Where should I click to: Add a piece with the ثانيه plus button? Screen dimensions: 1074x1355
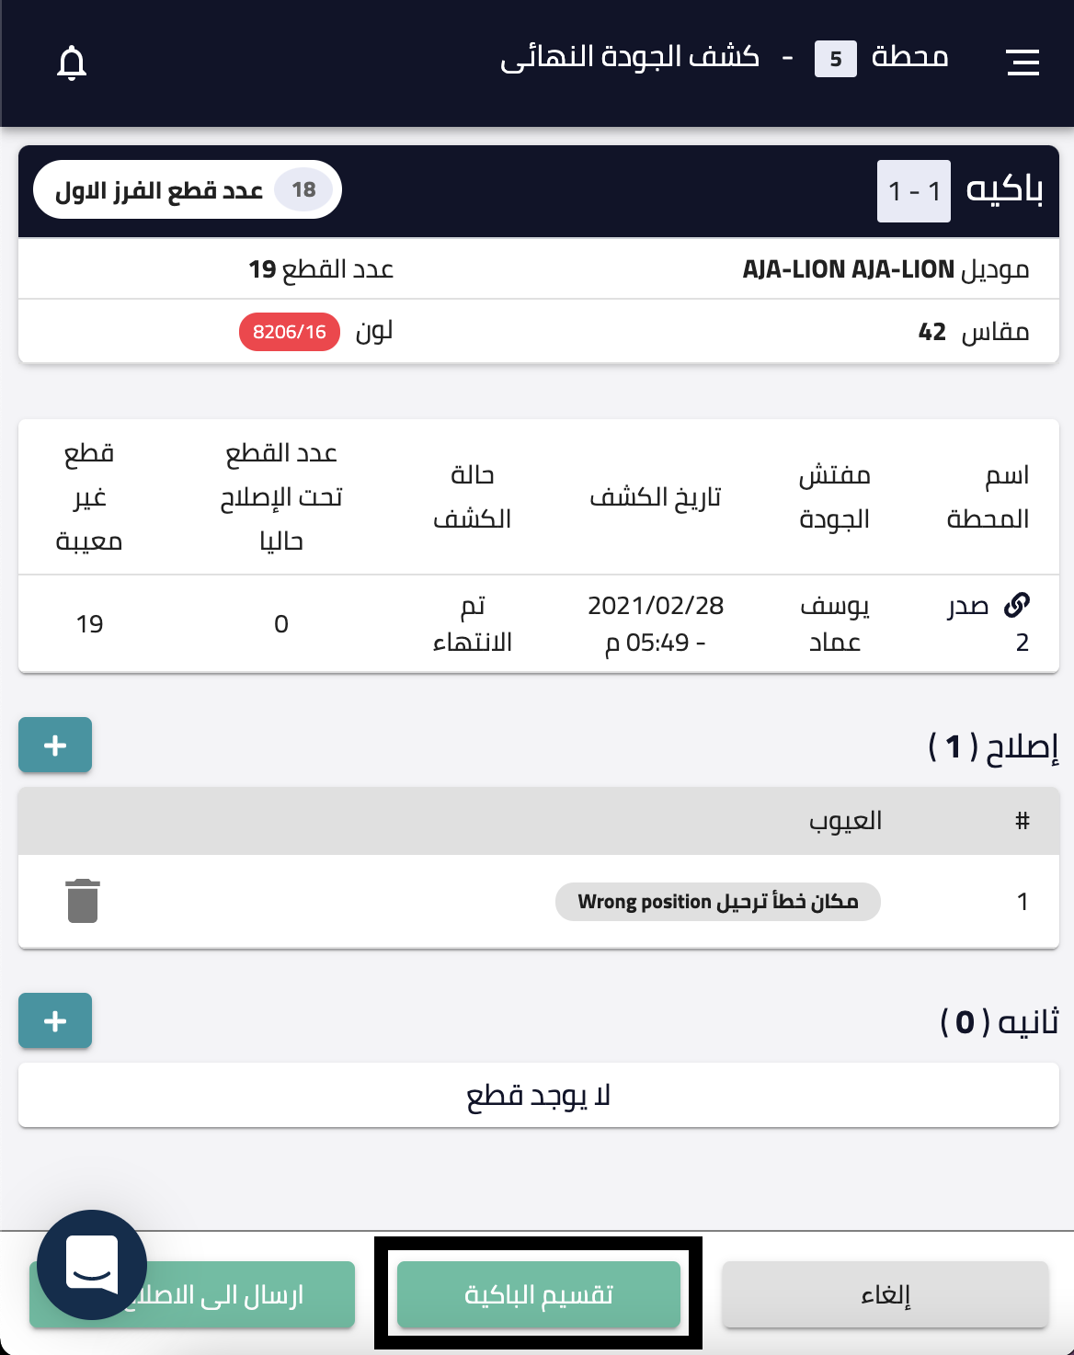pos(55,1020)
